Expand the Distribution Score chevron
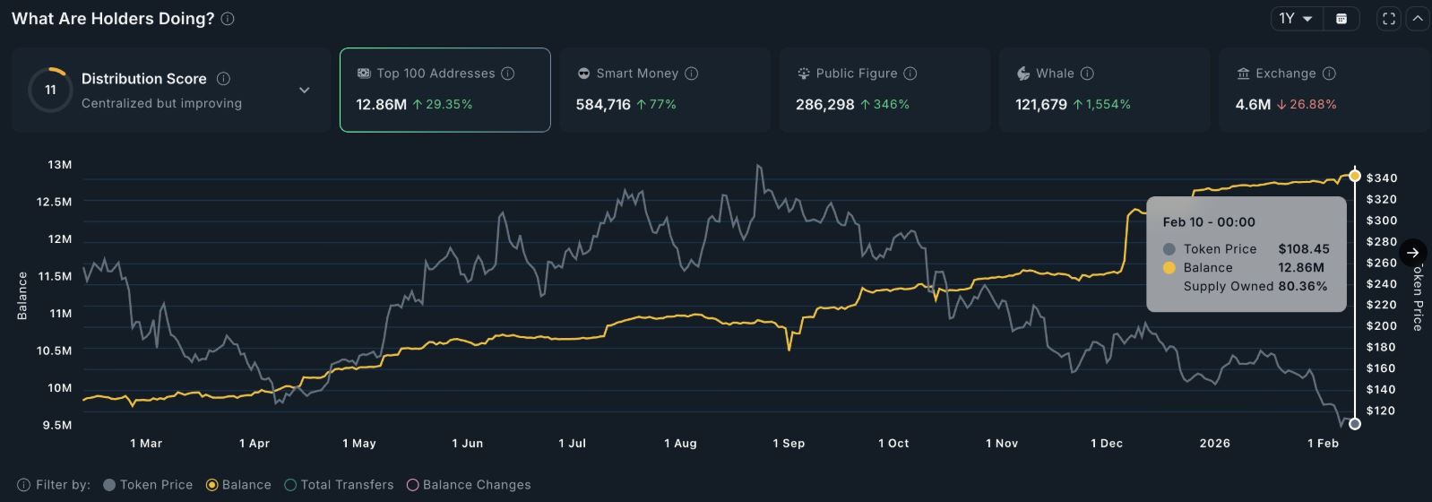This screenshot has width=1432, height=502. point(305,91)
